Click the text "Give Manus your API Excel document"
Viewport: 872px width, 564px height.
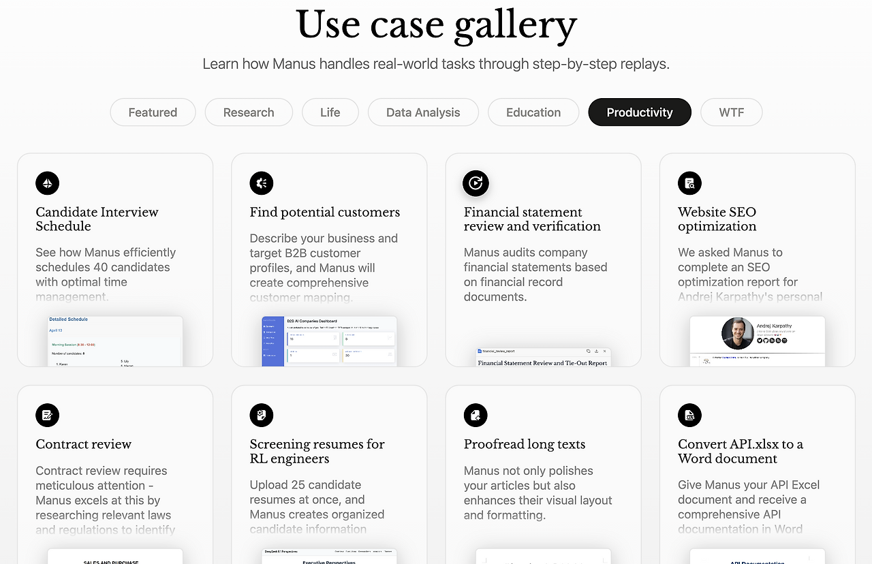coord(749,492)
